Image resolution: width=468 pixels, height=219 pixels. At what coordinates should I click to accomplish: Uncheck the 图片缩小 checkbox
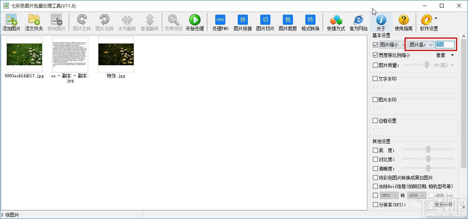click(376, 45)
